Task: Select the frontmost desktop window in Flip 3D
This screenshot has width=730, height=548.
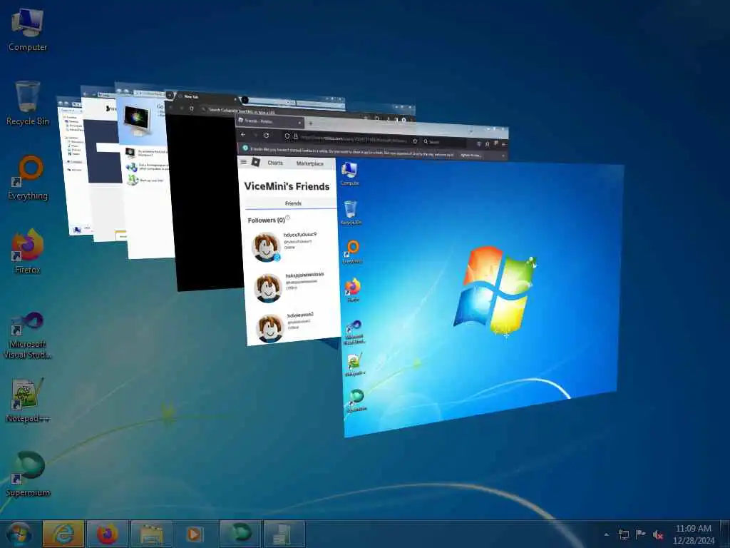Action: click(481, 298)
